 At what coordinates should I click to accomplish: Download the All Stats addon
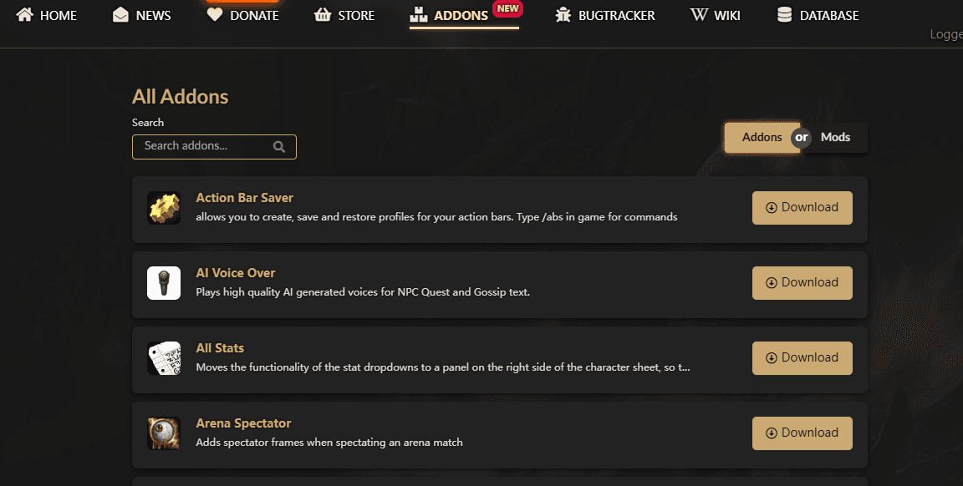pos(802,358)
